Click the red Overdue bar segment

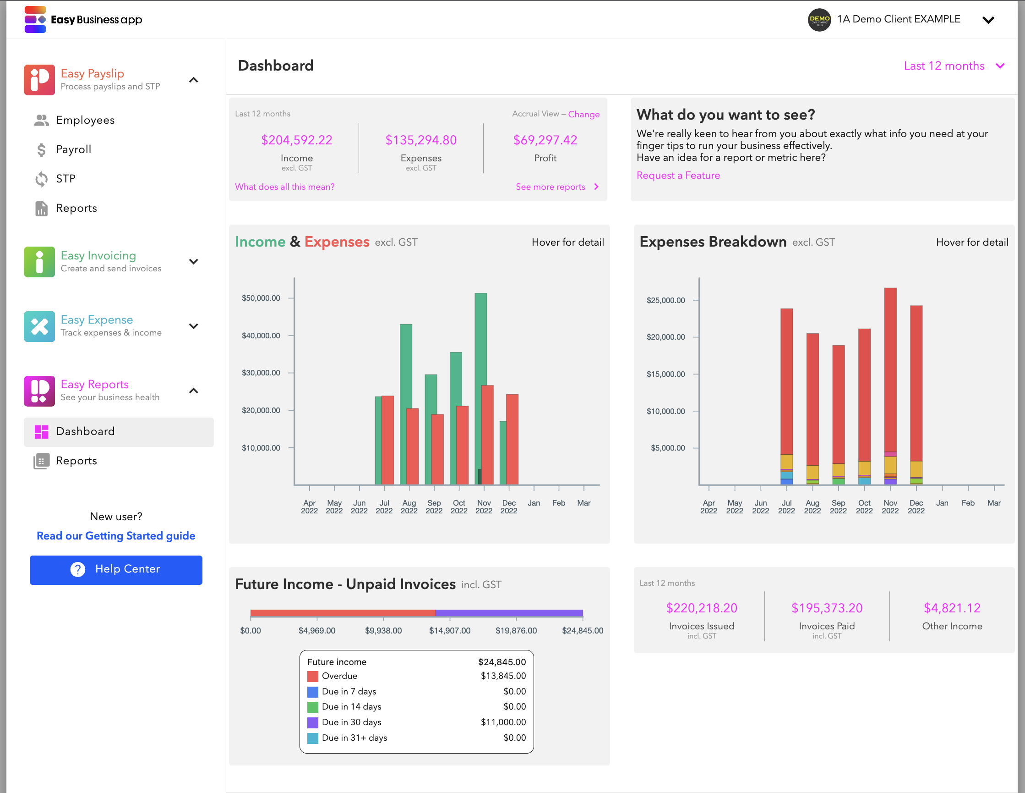pyautogui.click(x=343, y=612)
